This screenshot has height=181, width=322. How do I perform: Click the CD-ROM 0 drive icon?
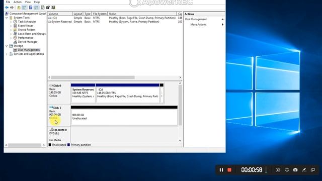click(x=51, y=130)
